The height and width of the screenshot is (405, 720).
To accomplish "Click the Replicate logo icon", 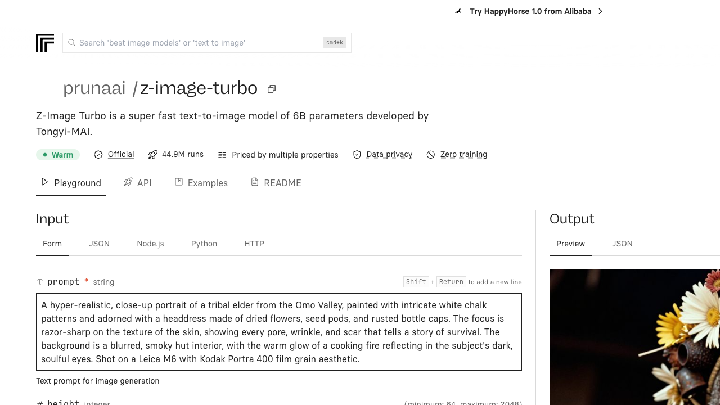I will pos(45,43).
